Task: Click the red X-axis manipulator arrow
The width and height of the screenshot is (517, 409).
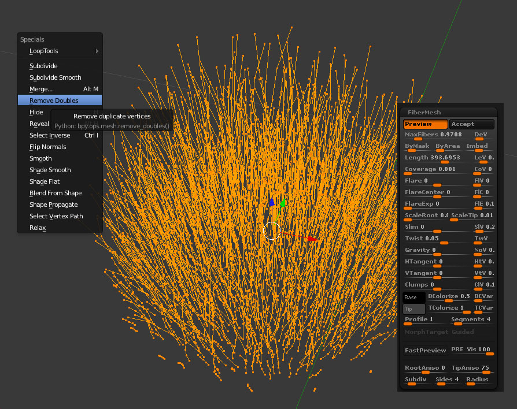Action: pyautogui.click(x=311, y=238)
